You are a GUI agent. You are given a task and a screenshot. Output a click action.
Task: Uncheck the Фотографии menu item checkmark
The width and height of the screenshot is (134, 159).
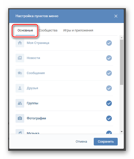109,118
